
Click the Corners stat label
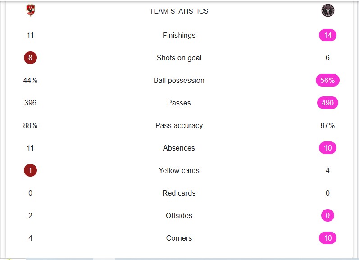click(179, 238)
